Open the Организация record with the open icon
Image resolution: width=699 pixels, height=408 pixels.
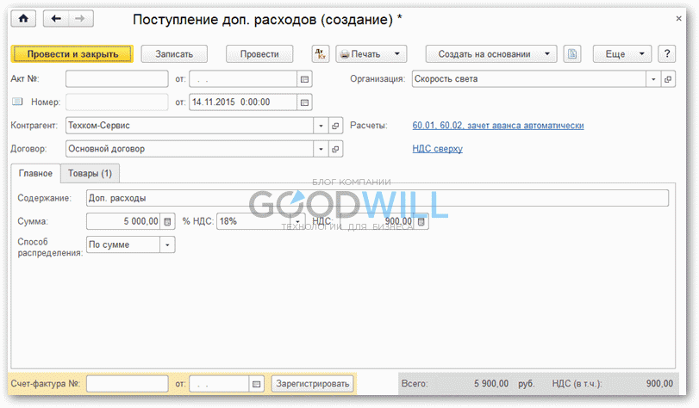668,79
